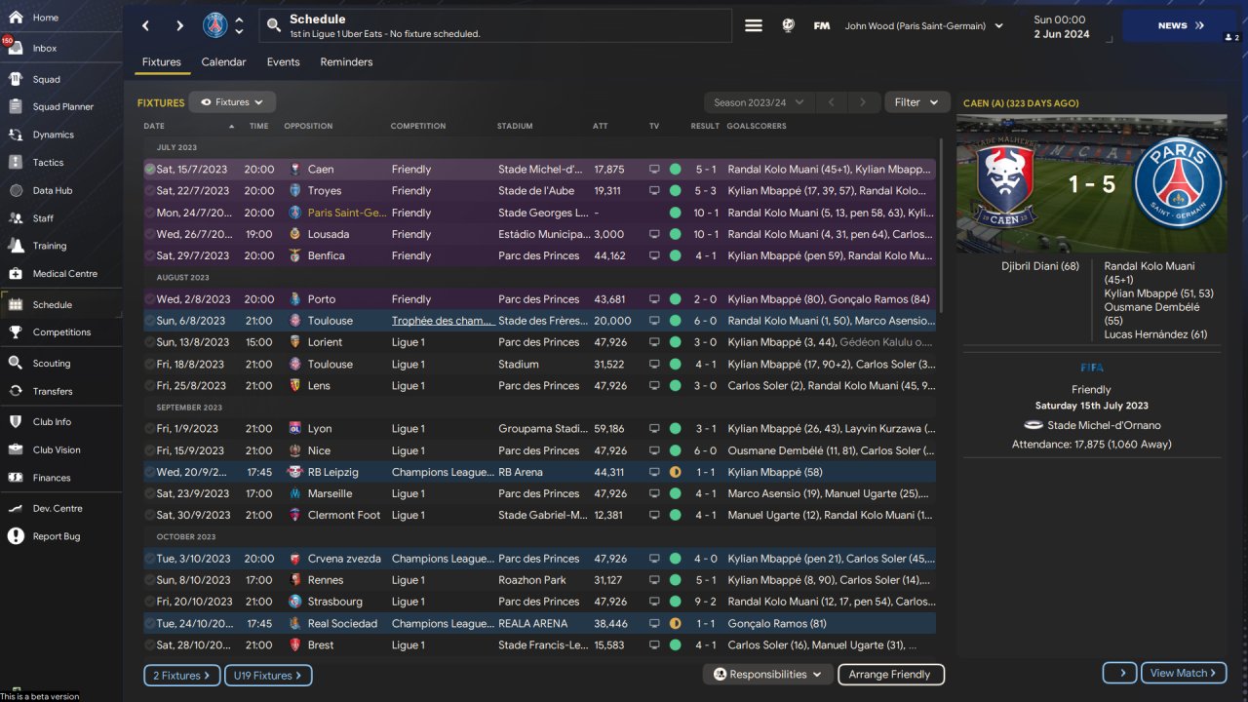Open the Season 2023/24 dropdown
Viewport: 1248px width, 702px height.
coord(759,102)
